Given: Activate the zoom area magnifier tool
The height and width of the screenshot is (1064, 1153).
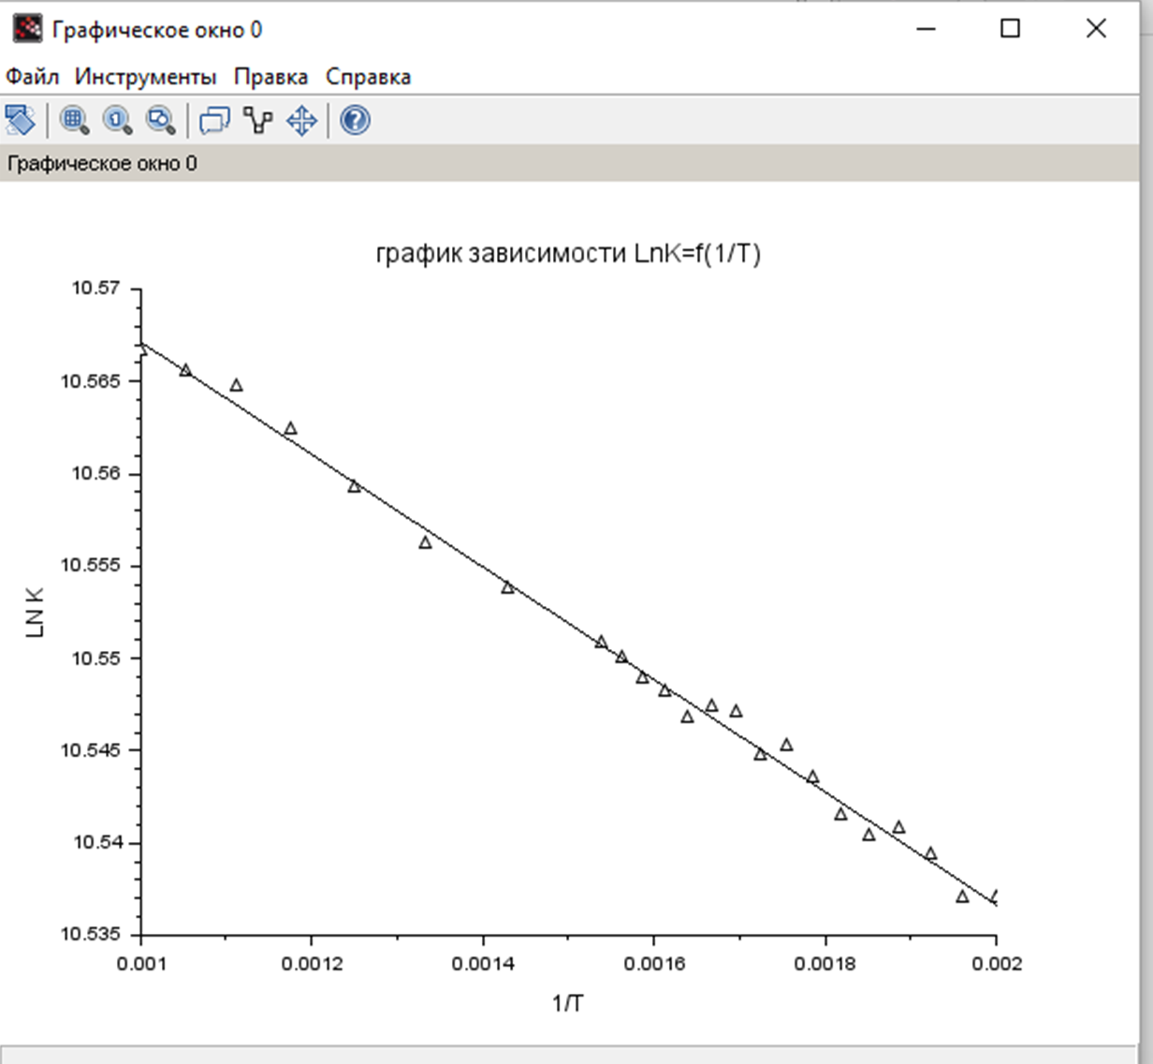Looking at the screenshot, I should (74, 120).
